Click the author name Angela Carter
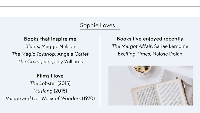 tap(73, 54)
